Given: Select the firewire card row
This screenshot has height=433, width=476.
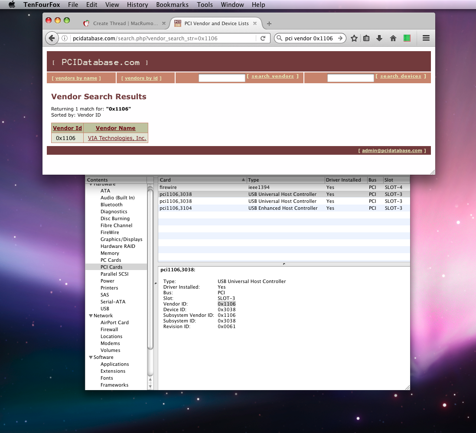Looking at the screenshot, I should click(284, 187).
